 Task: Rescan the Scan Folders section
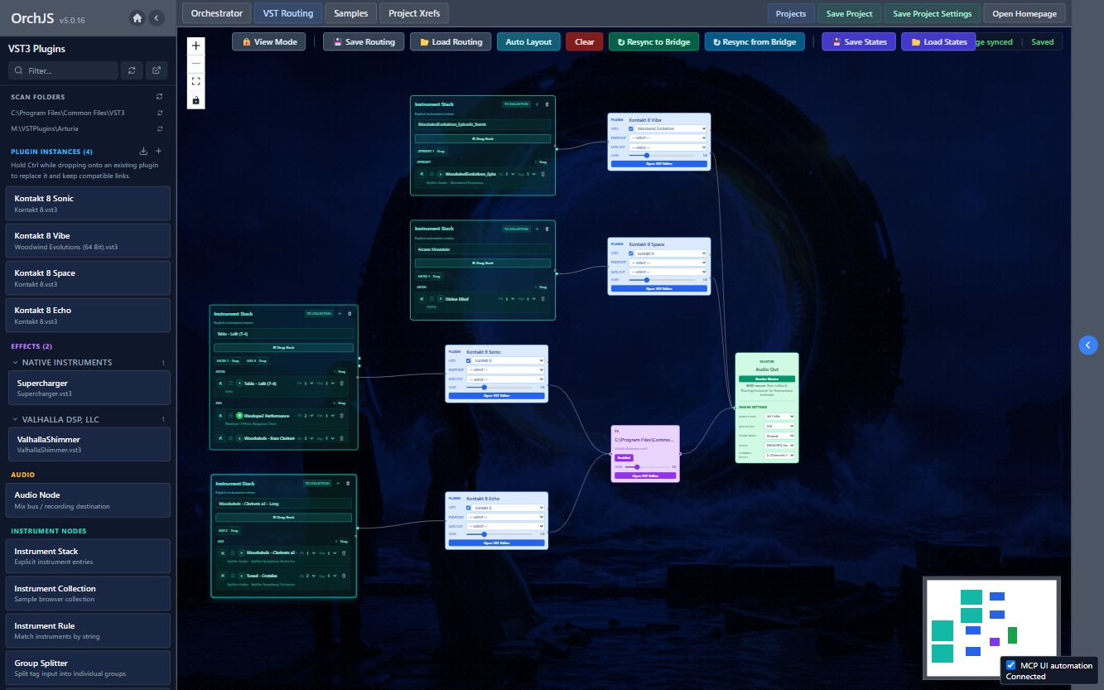[160, 97]
